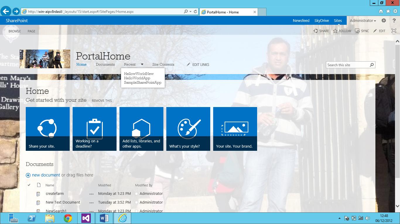The height and width of the screenshot is (224, 400).
Task: Open the browser home icon
Action: click(381, 11)
